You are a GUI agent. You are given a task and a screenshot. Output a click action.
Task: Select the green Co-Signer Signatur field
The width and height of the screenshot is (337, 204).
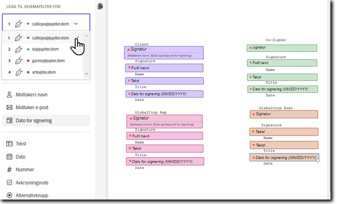[282, 48]
